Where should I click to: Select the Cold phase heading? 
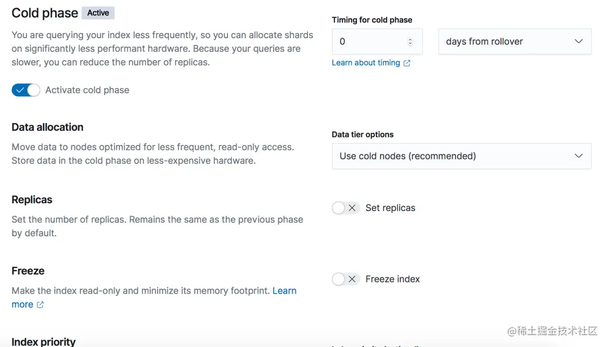(44, 13)
